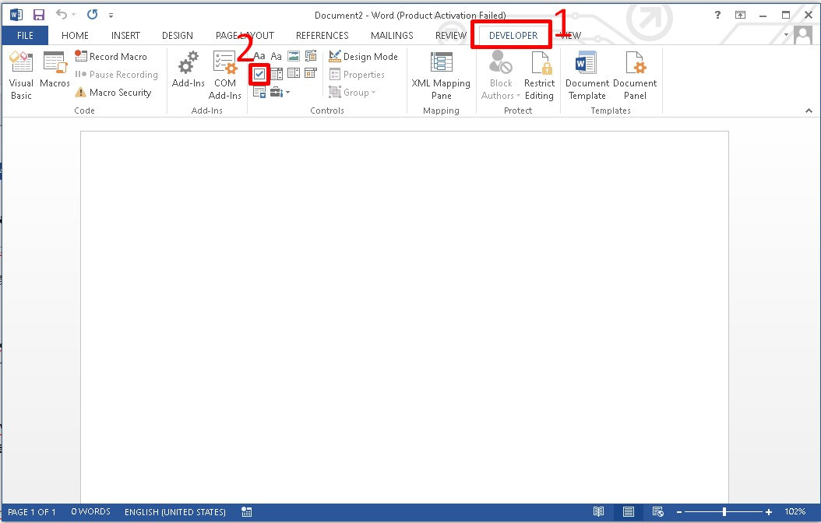This screenshot has width=821, height=523.
Task: Insert a Picture Content Control
Action: [294, 55]
